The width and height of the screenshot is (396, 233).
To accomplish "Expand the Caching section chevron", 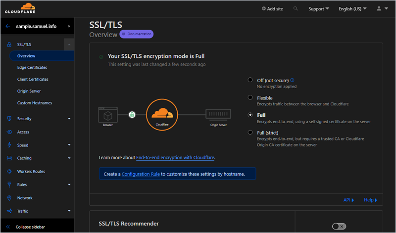I will pyautogui.click(x=69, y=158).
